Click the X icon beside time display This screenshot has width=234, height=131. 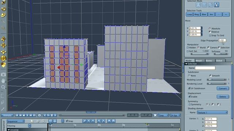[155, 115]
